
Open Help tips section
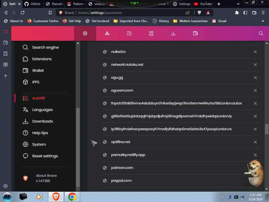pos(35,133)
